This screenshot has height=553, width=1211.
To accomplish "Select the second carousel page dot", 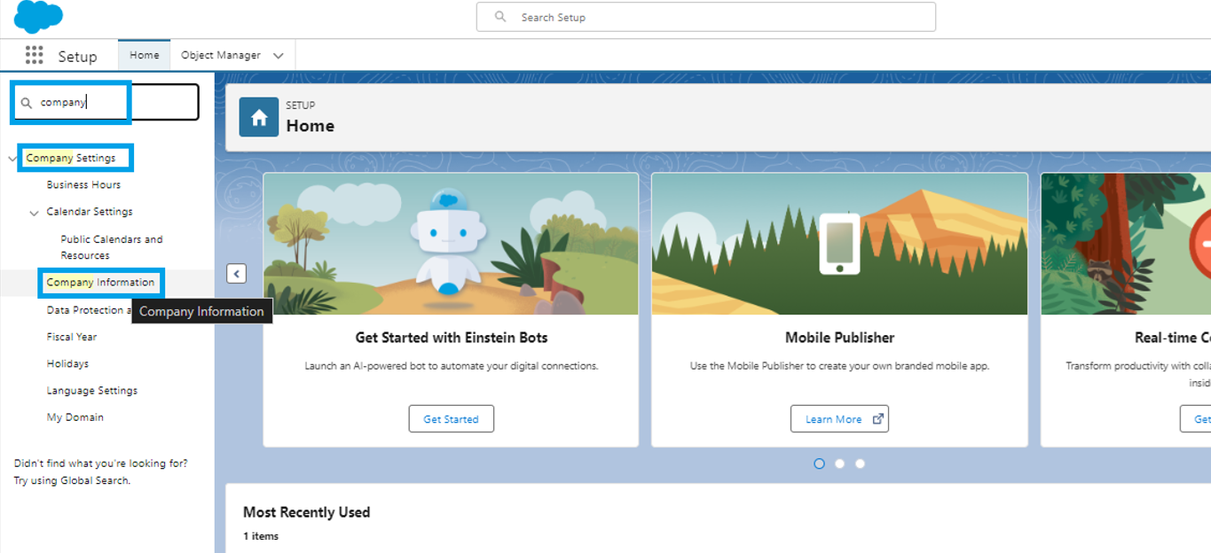I will point(839,463).
